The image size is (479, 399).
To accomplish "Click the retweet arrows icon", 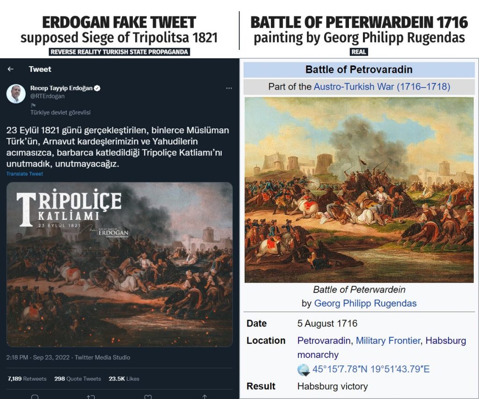I will tap(91, 397).
